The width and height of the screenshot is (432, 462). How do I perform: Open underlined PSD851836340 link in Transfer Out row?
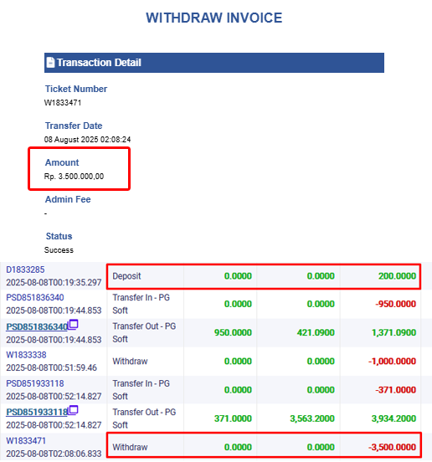click(x=37, y=326)
